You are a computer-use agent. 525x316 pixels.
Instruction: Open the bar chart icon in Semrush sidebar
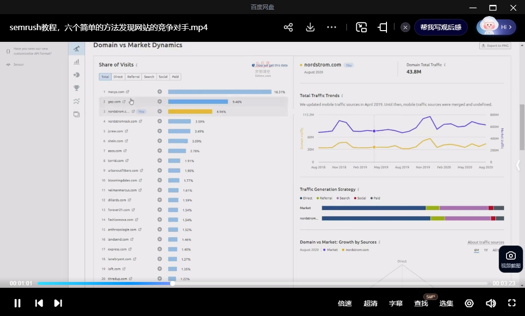click(x=77, y=62)
